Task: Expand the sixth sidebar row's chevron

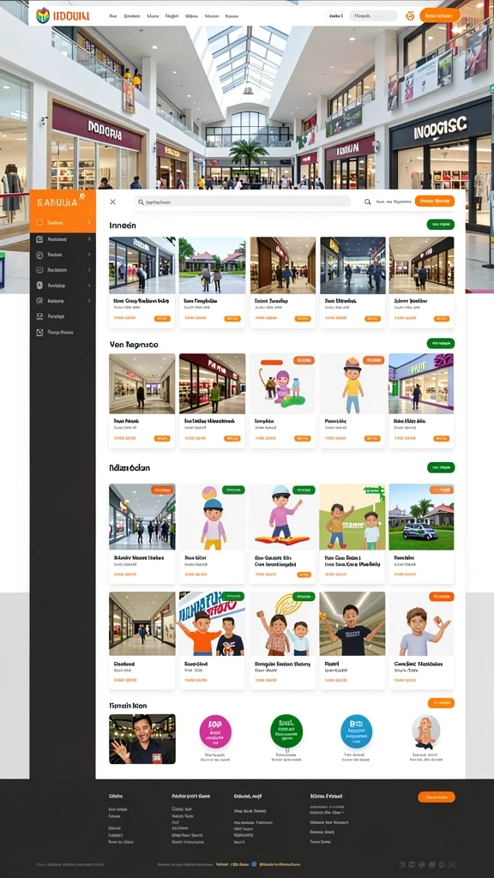Action: click(x=89, y=301)
